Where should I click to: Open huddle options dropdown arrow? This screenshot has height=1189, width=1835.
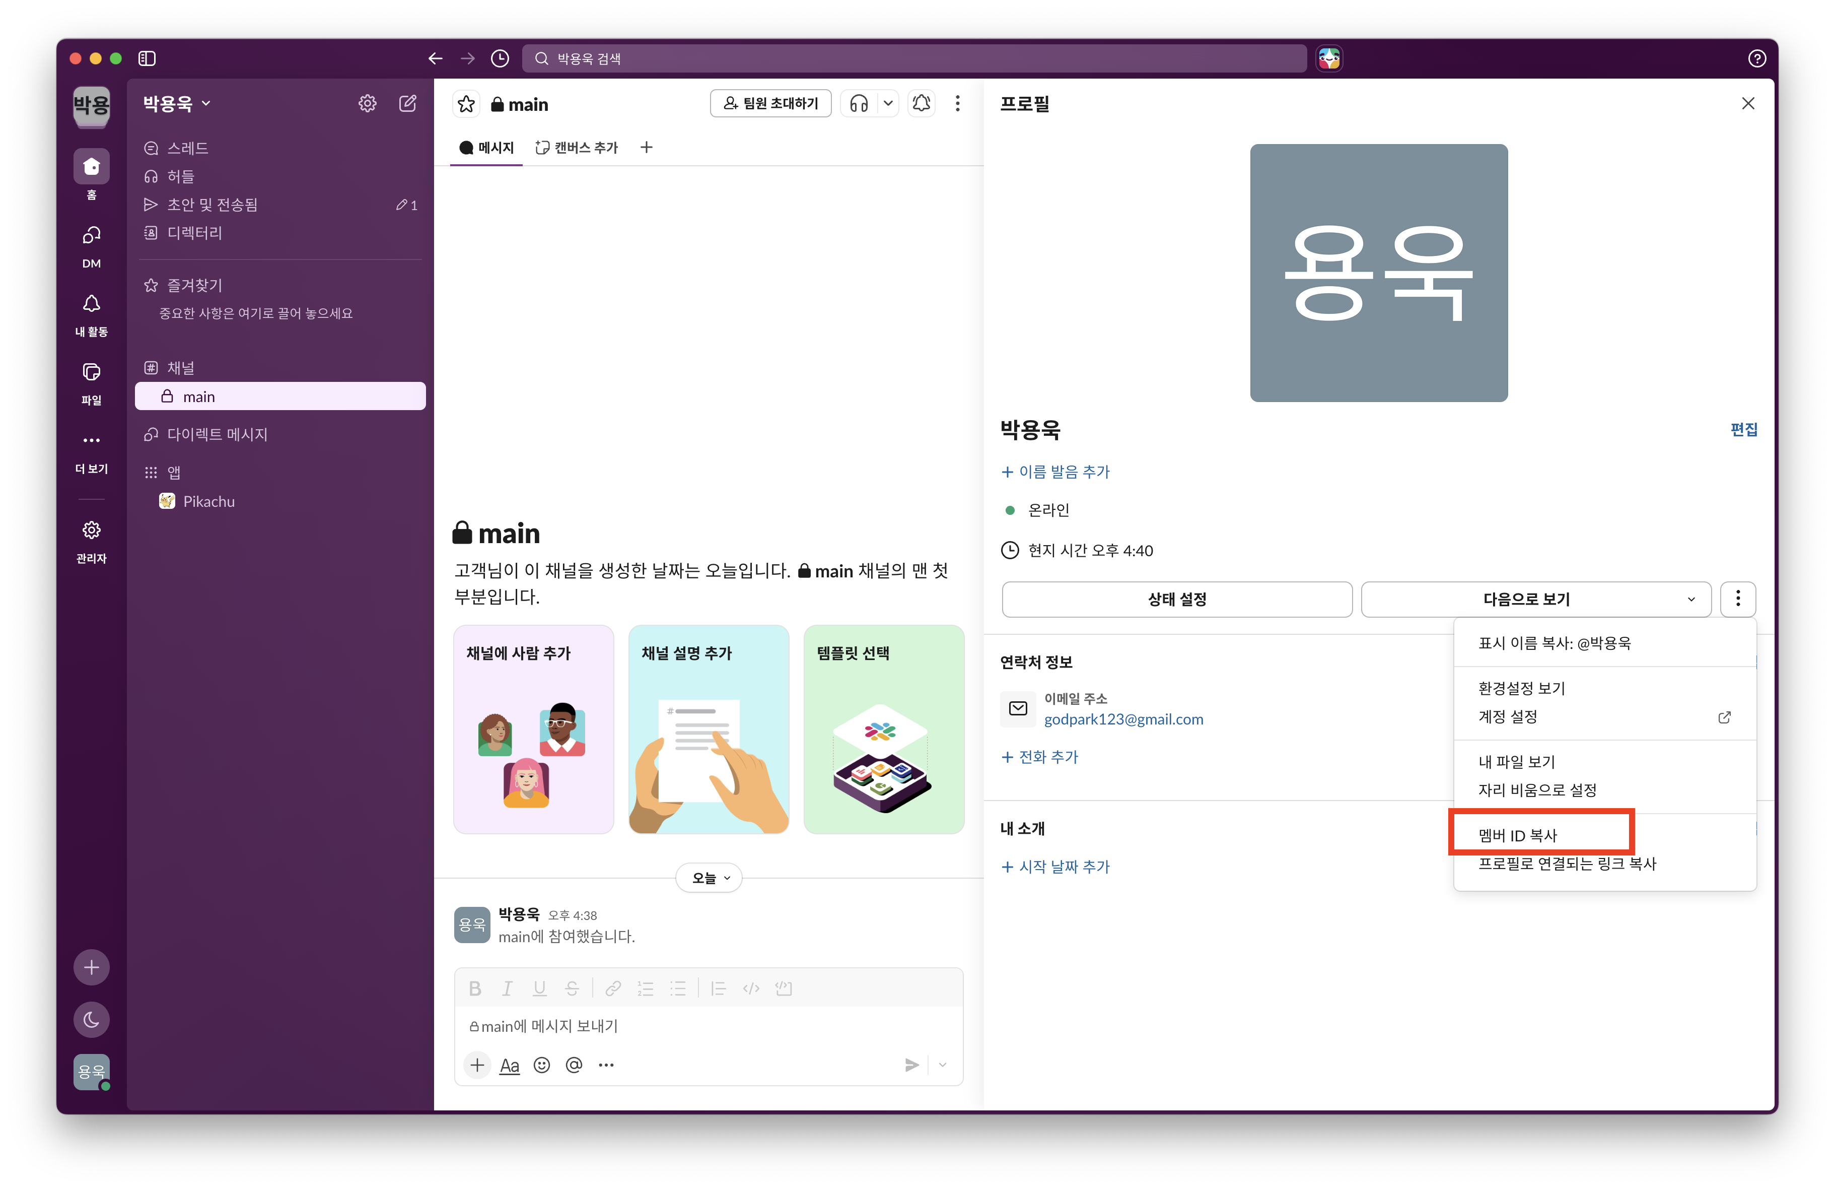point(888,103)
